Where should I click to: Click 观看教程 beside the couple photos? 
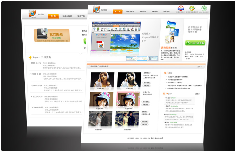(145, 122)
